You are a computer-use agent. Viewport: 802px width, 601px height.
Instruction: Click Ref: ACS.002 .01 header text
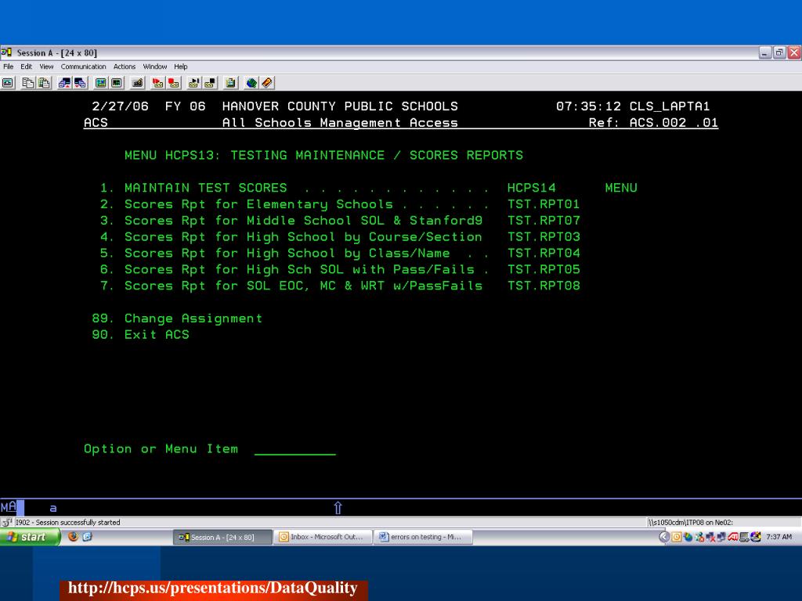click(x=653, y=123)
